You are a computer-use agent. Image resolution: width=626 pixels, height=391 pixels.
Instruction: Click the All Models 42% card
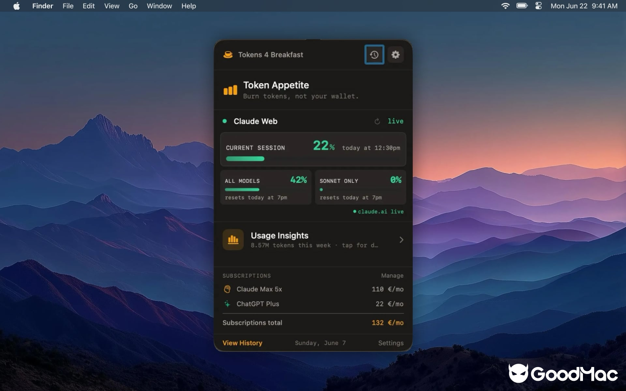266,187
